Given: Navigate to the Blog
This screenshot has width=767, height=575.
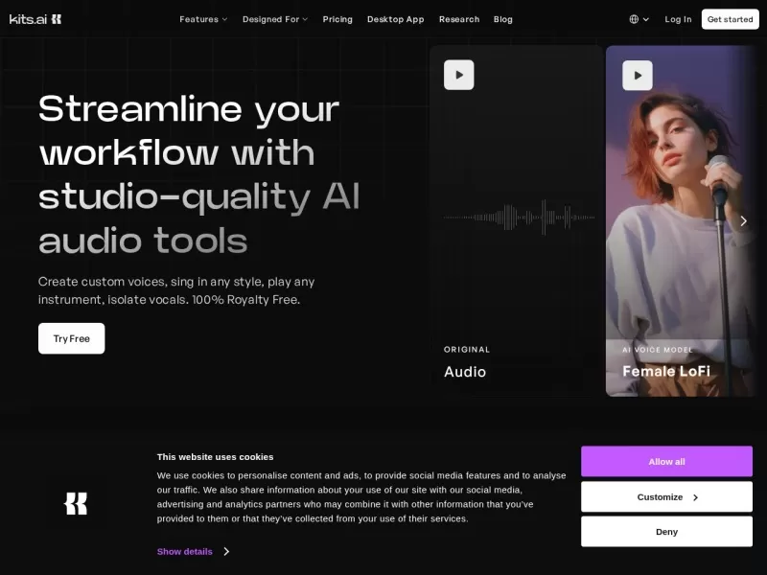Looking at the screenshot, I should [x=503, y=19].
